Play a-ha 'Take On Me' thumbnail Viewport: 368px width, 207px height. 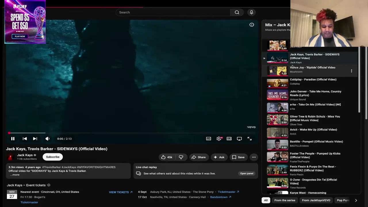pos(277,108)
